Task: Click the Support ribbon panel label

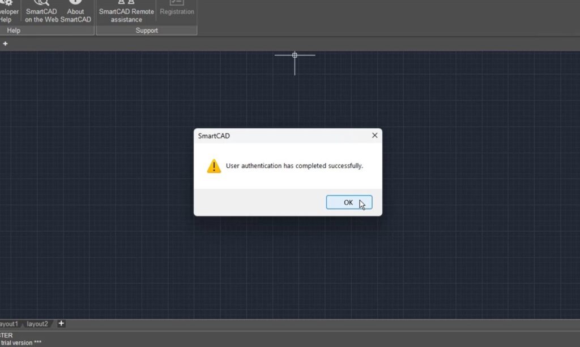Action: pyautogui.click(x=147, y=31)
